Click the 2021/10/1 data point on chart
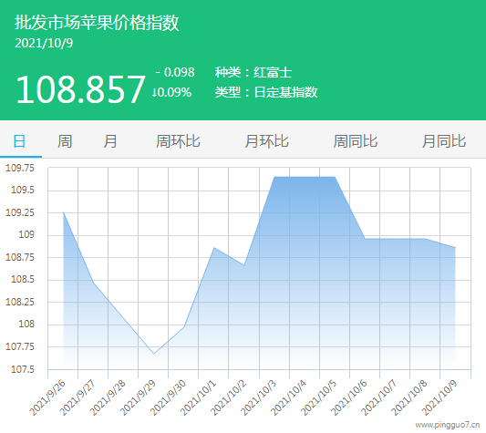 point(214,248)
